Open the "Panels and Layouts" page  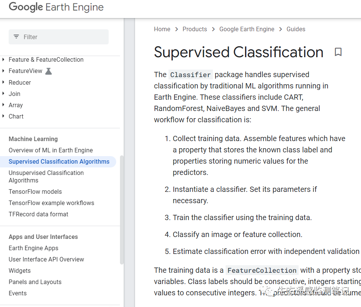point(35,282)
